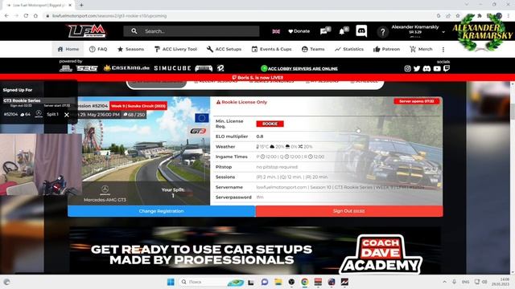Open the SRS sponsor logo

click(x=87, y=68)
